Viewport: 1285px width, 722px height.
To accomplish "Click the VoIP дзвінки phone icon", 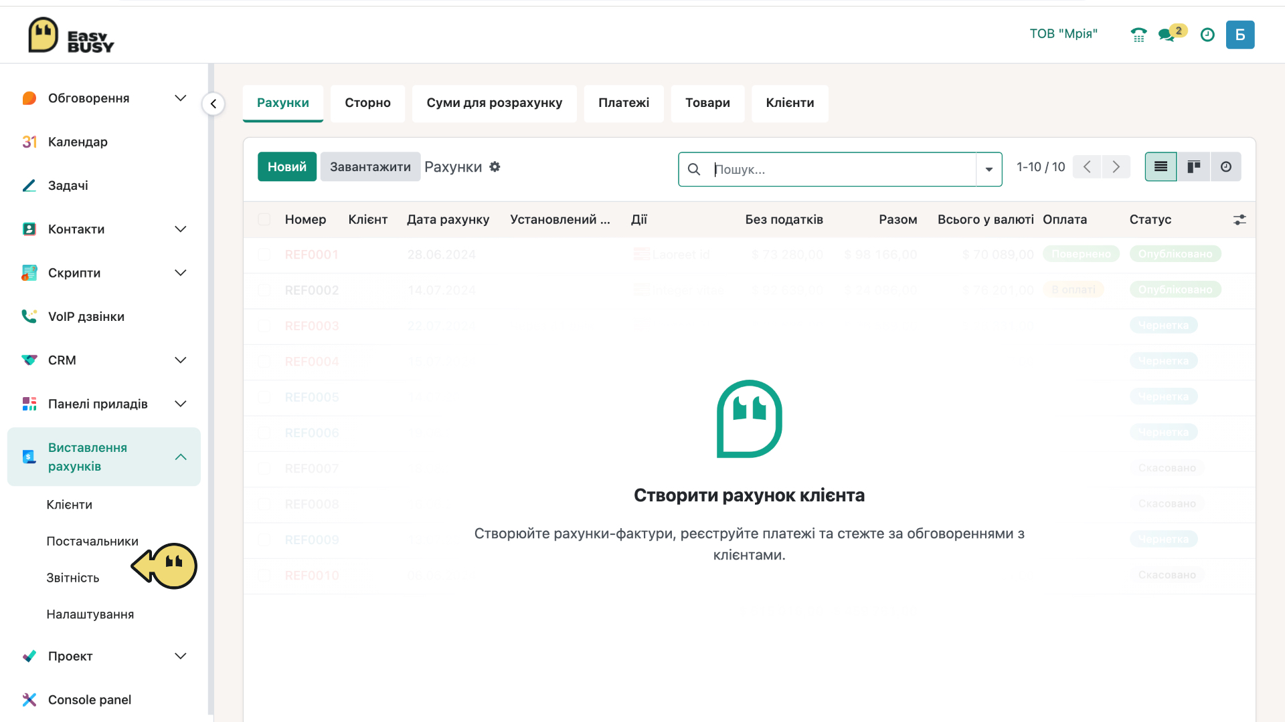I will [x=29, y=316].
